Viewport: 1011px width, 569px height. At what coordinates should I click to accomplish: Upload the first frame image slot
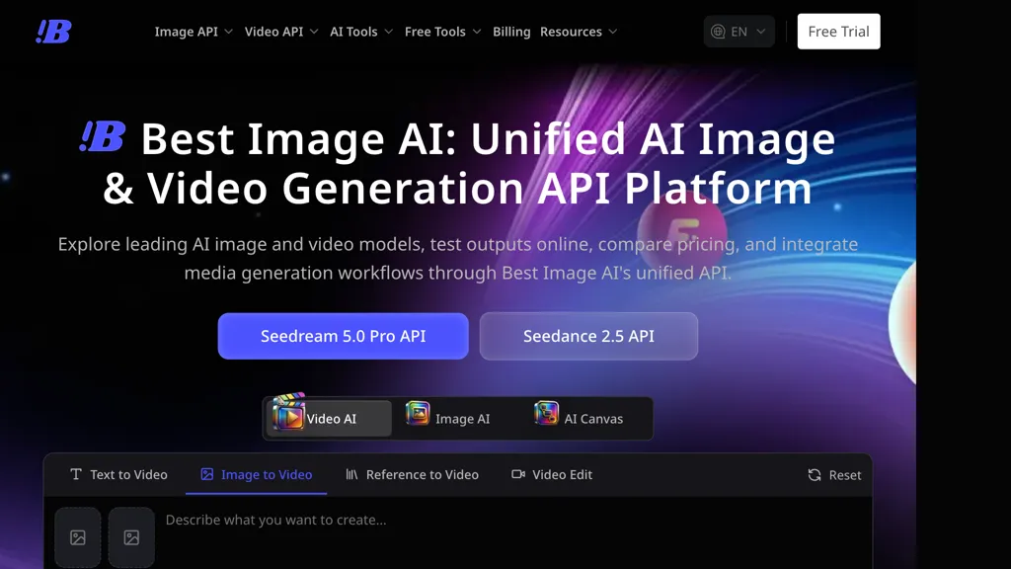[78, 537]
